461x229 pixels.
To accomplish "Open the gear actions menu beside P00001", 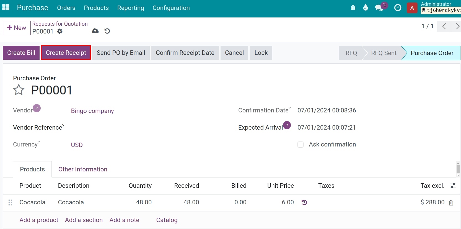I will pos(60,31).
